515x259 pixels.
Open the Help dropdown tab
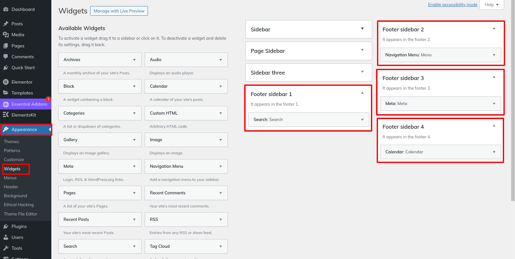(x=492, y=4)
